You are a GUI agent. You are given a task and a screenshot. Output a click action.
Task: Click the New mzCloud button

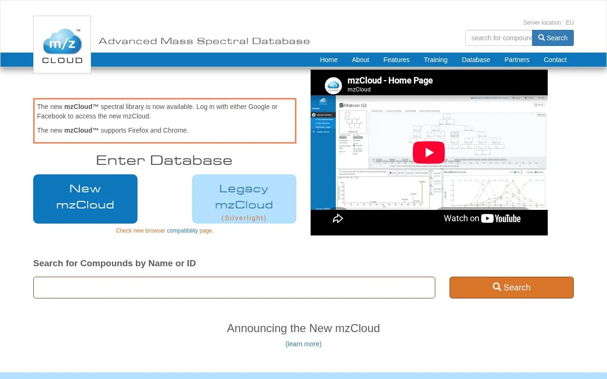point(85,199)
